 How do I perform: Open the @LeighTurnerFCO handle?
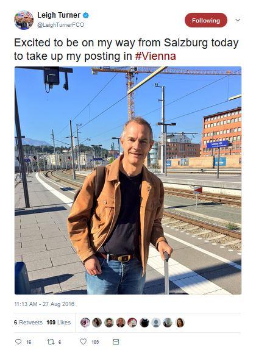(61, 25)
